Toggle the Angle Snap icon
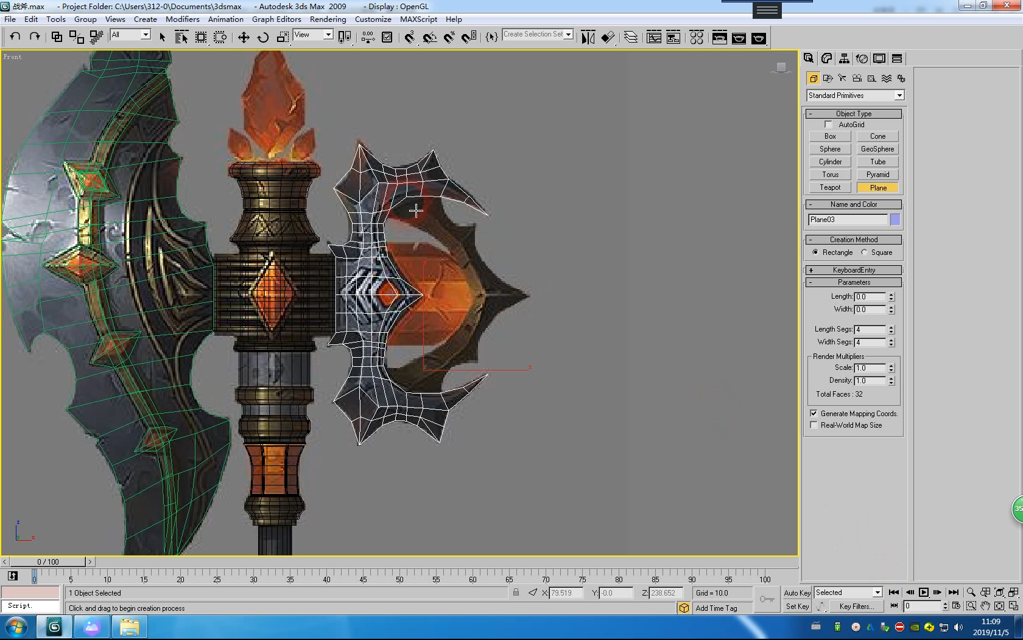1023x640 pixels. (x=430, y=37)
